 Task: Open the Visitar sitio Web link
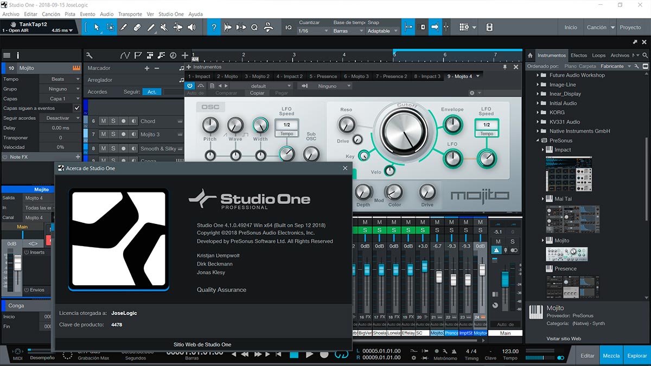(564, 339)
